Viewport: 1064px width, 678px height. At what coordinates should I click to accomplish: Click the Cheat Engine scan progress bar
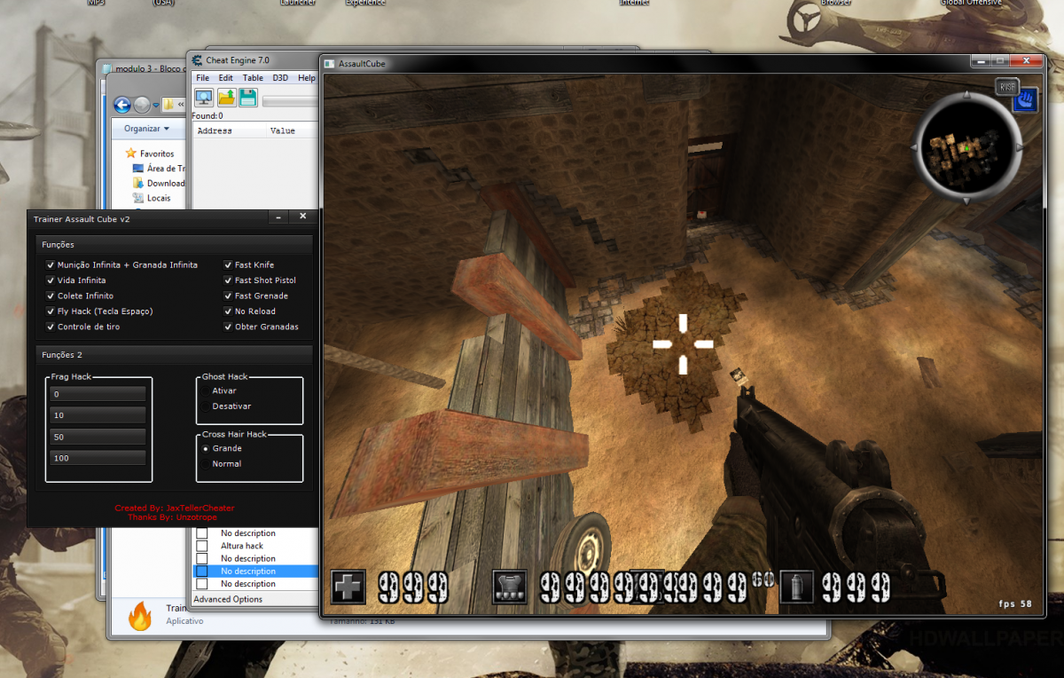coord(290,100)
